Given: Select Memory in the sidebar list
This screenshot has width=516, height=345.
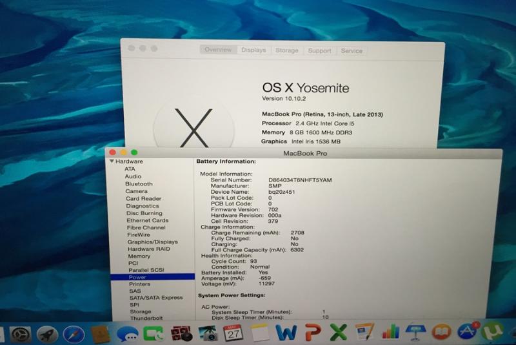Looking at the screenshot, I should pyautogui.click(x=139, y=256).
